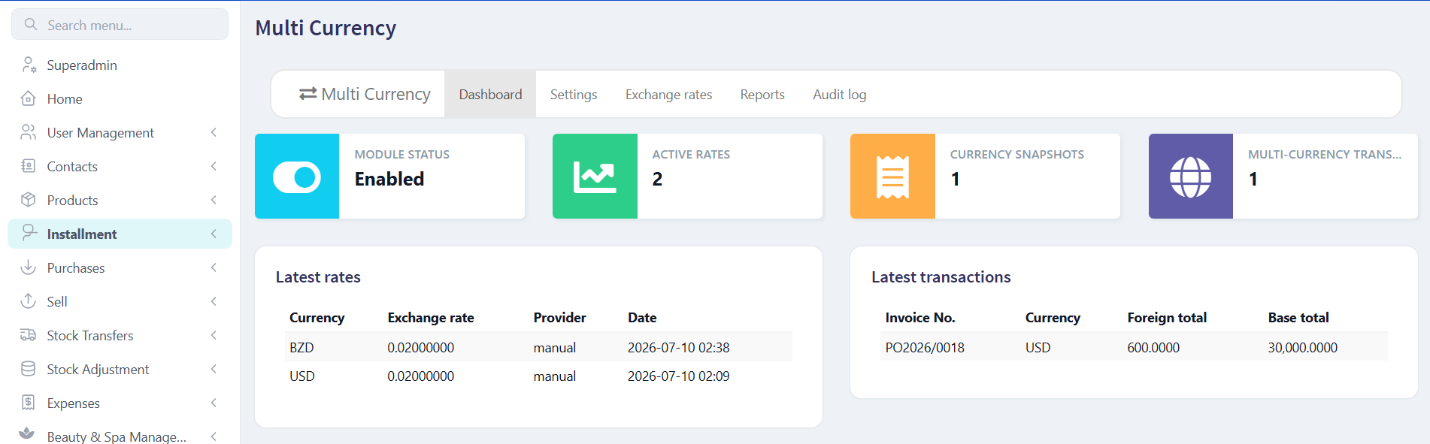
Task: Click the Multi Currency page title
Action: [x=326, y=28]
